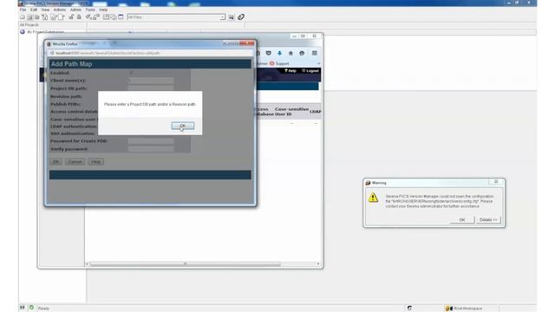Click the Add Path Map heading

click(71, 64)
